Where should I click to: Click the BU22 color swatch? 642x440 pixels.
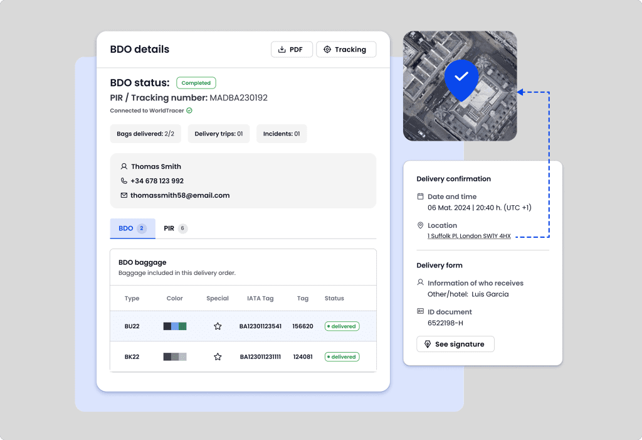click(175, 326)
